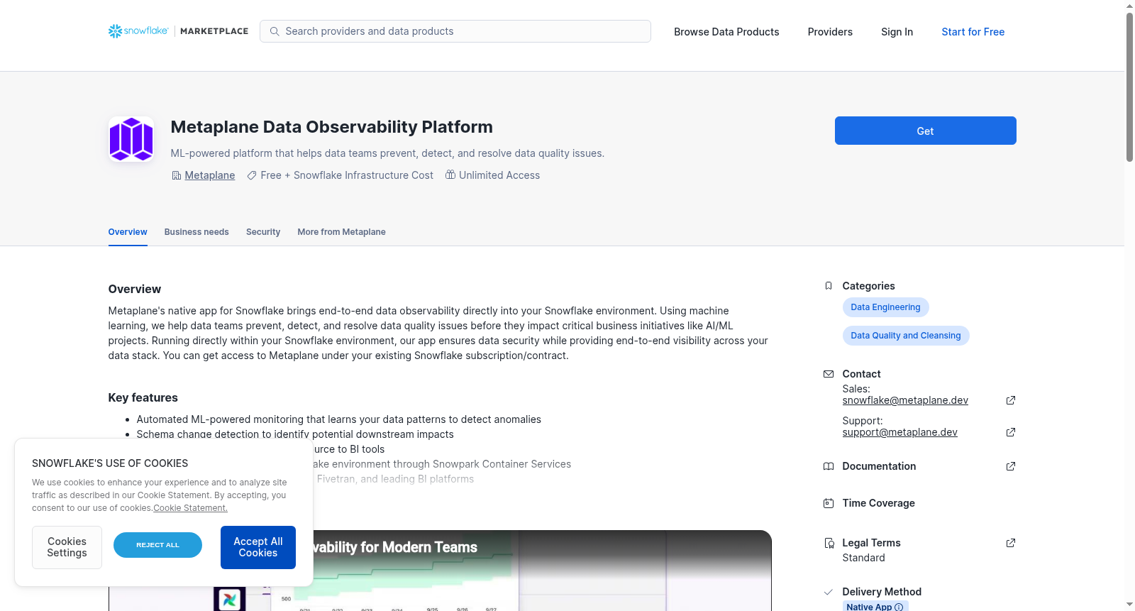The height and width of the screenshot is (611, 1135).
Task: Click the scrollbar up arrow
Action: (1129, 6)
